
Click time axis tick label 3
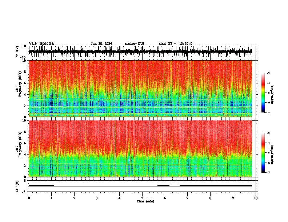[97, 198]
